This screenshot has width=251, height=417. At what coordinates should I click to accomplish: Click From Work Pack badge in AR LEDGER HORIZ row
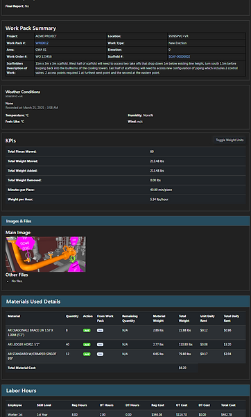(x=100, y=345)
